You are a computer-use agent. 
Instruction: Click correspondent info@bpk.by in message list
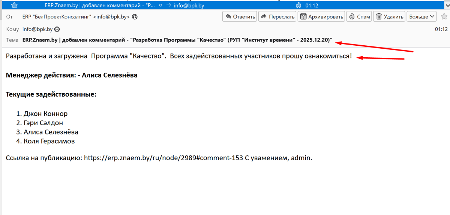189,5
